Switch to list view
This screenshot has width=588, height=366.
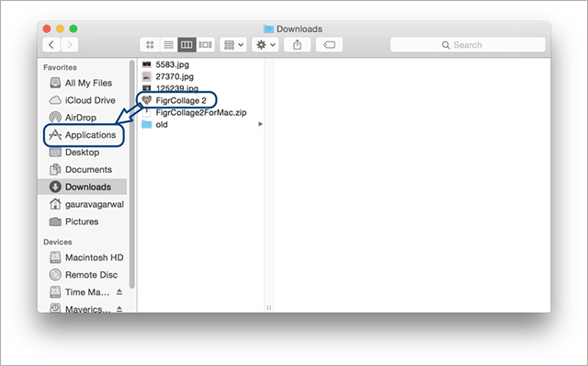[x=168, y=45]
